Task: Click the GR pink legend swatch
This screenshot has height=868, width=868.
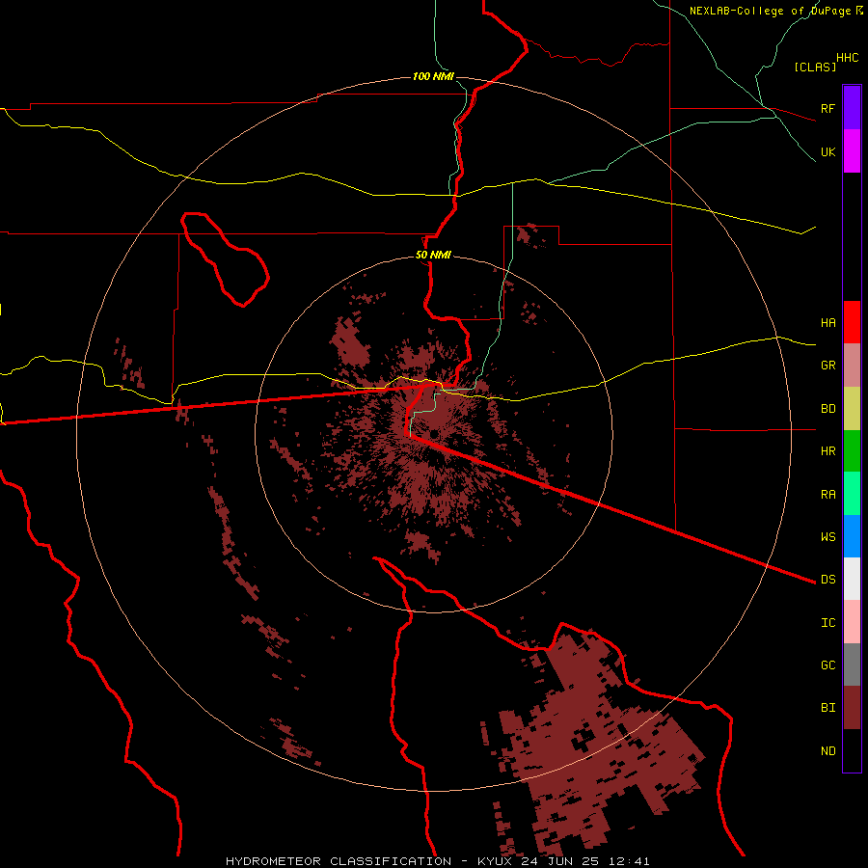Action: tap(852, 366)
